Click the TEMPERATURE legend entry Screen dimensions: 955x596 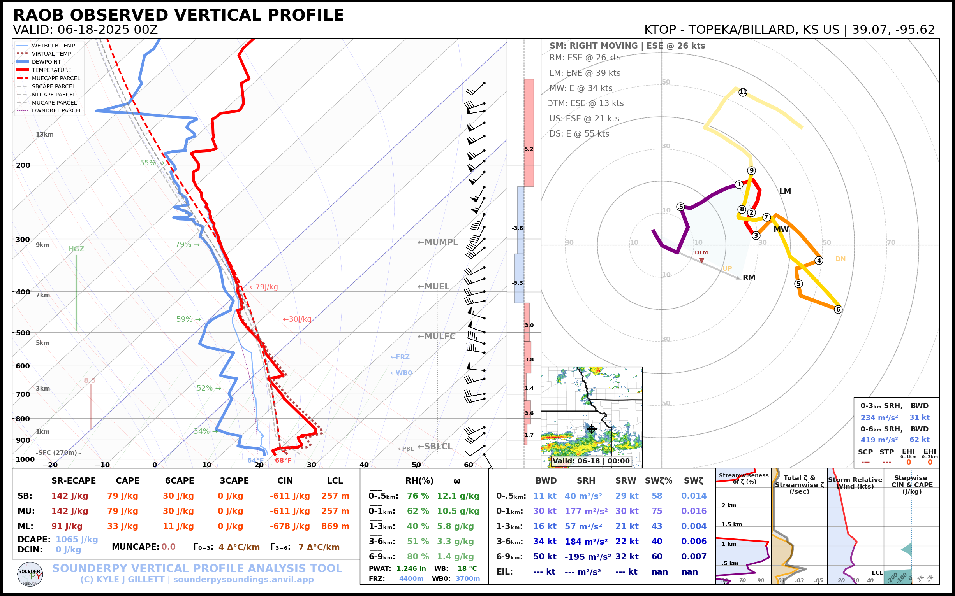coord(51,70)
